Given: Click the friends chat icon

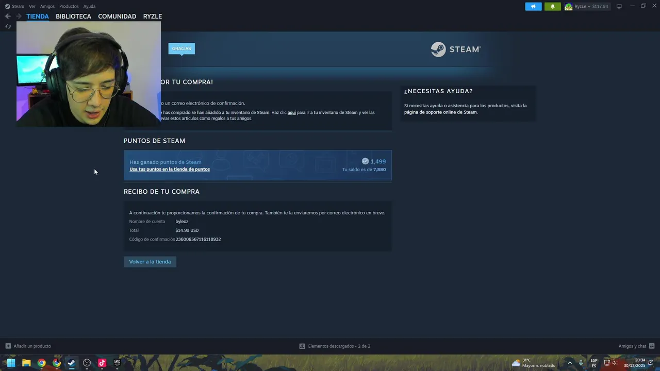Looking at the screenshot, I should [652, 346].
